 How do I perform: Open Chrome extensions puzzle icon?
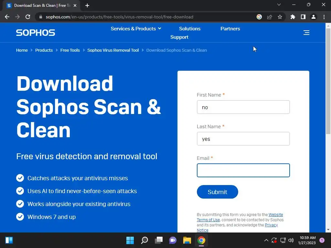click(x=293, y=17)
